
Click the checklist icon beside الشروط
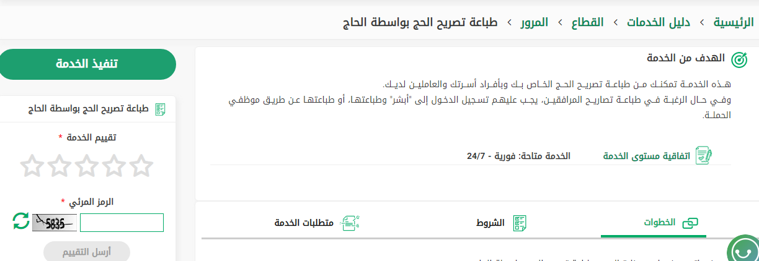tap(520, 223)
